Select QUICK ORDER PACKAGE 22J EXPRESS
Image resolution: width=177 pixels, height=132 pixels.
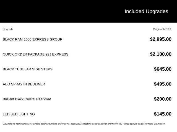coord(35,54)
